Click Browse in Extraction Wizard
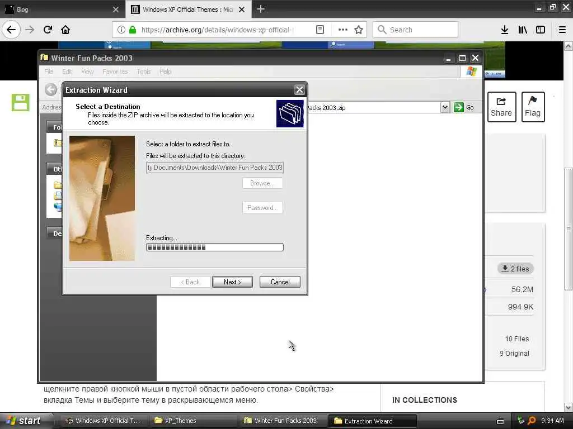Image resolution: width=573 pixels, height=429 pixels. (x=262, y=183)
